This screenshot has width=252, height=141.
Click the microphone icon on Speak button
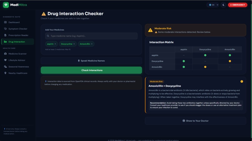coord(79,61)
